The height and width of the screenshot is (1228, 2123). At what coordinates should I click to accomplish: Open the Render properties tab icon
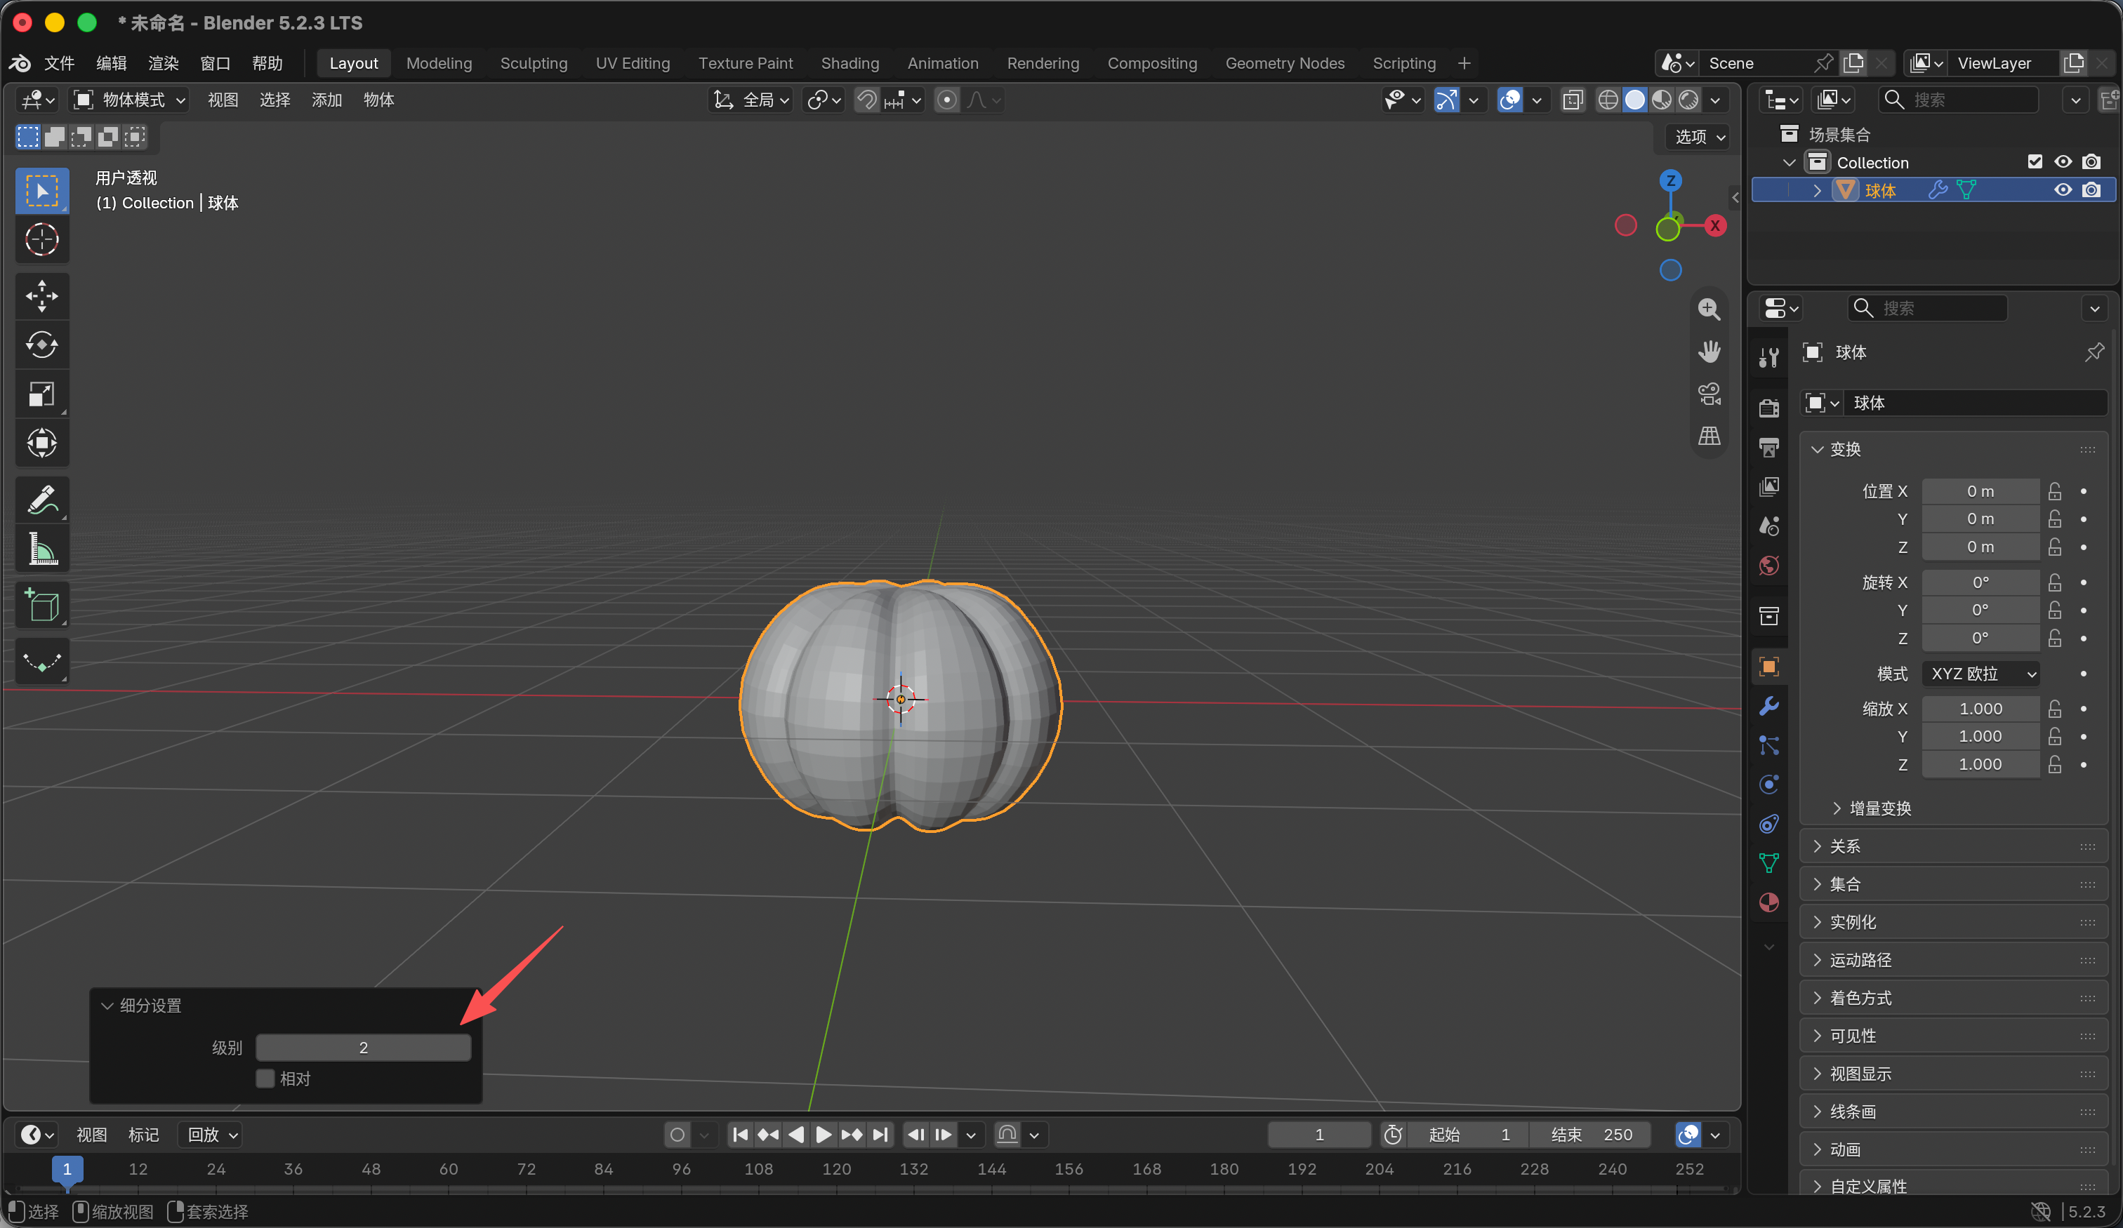pyautogui.click(x=1769, y=408)
